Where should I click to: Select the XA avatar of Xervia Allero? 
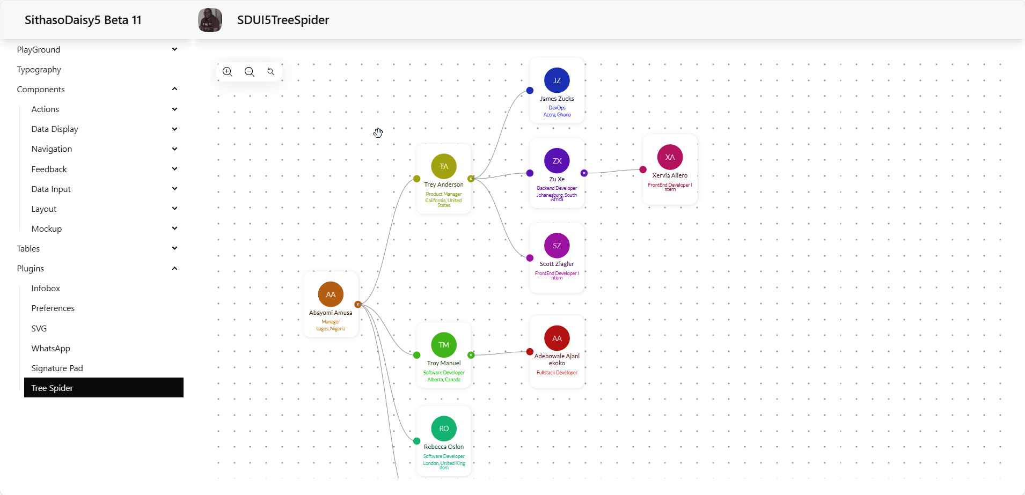click(x=670, y=157)
